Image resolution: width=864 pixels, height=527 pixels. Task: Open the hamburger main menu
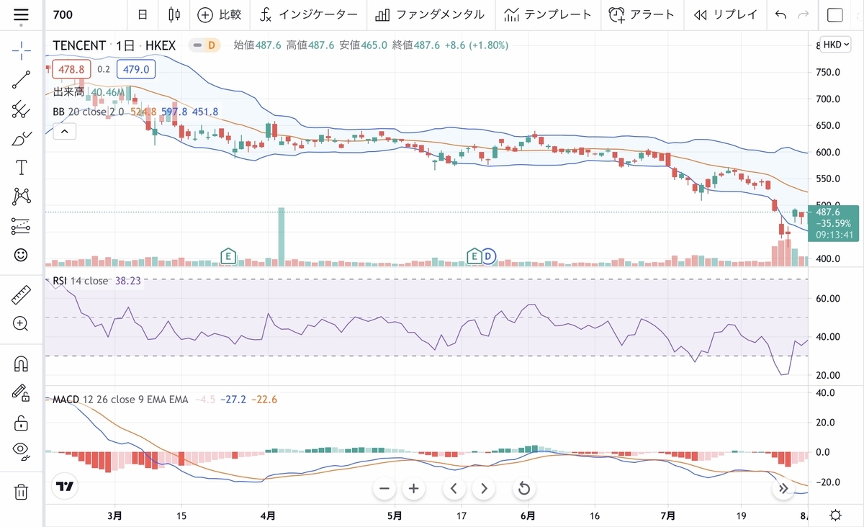tap(22, 14)
